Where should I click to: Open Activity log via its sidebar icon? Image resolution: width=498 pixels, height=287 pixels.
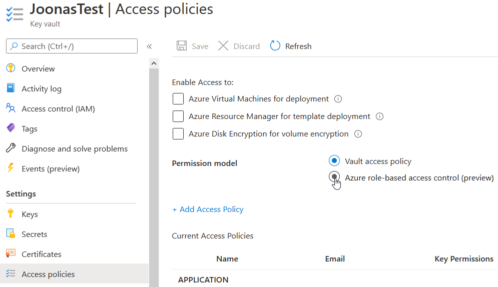pyautogui.click(x=11, y=88)
